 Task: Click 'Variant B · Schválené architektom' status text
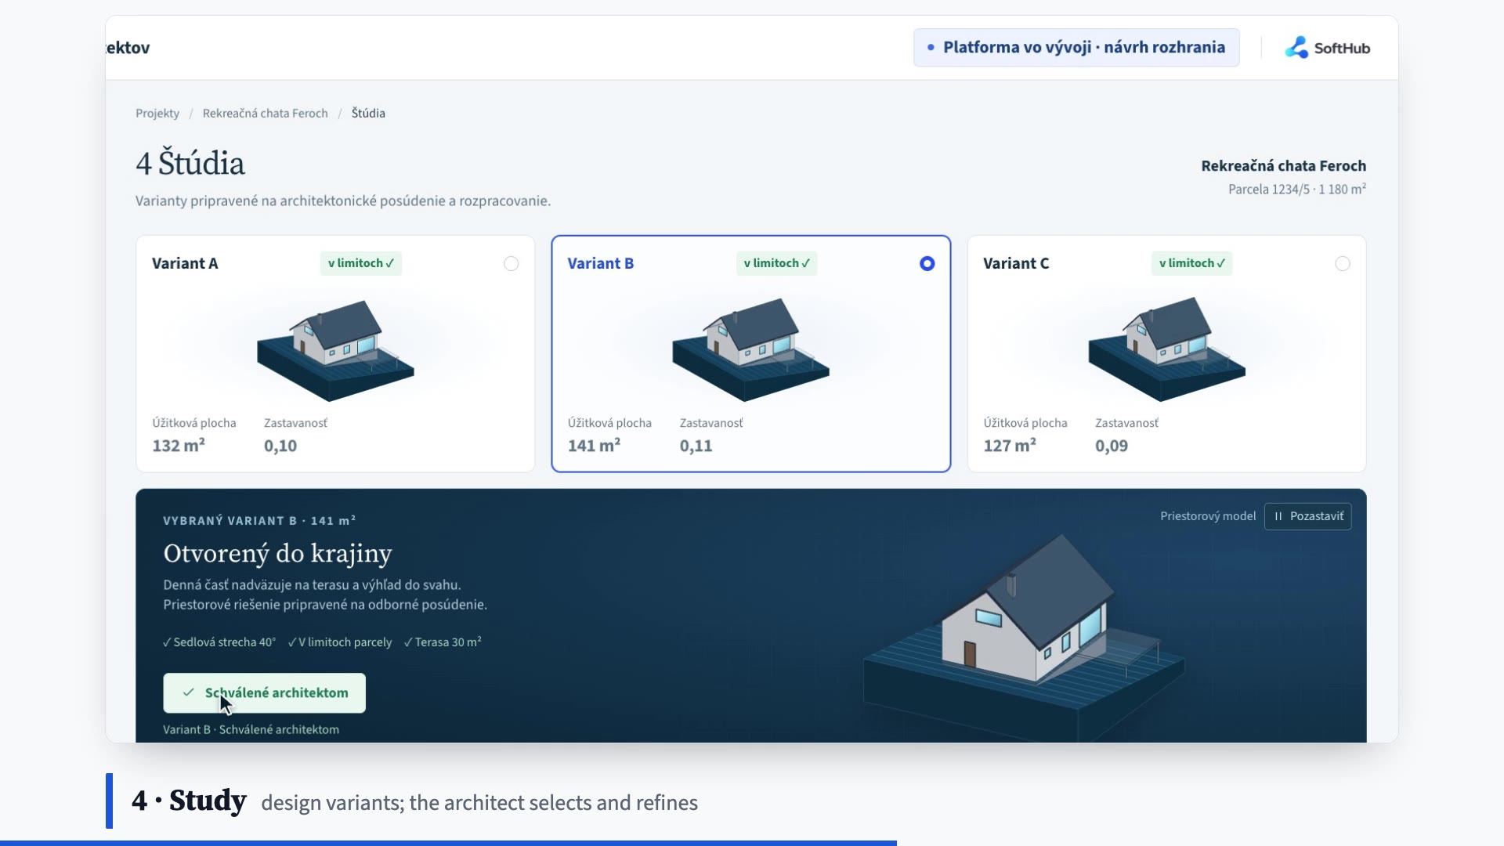[x=251, y=729]
